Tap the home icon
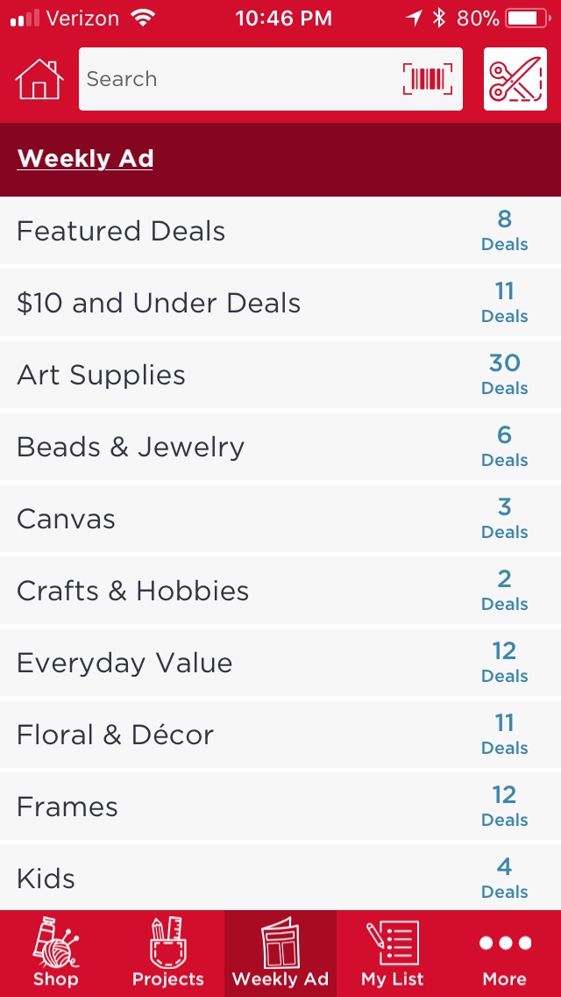Viewport: 561px width, 997px height. click(39, 79)
